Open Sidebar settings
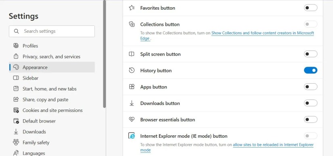333x156 pixels. coord(52,78)
